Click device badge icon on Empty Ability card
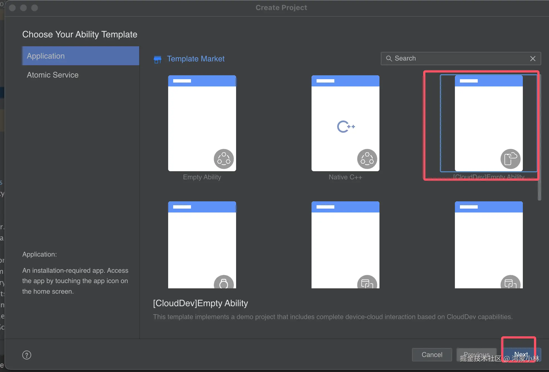 pyautogui.click(x=224, y=159)
